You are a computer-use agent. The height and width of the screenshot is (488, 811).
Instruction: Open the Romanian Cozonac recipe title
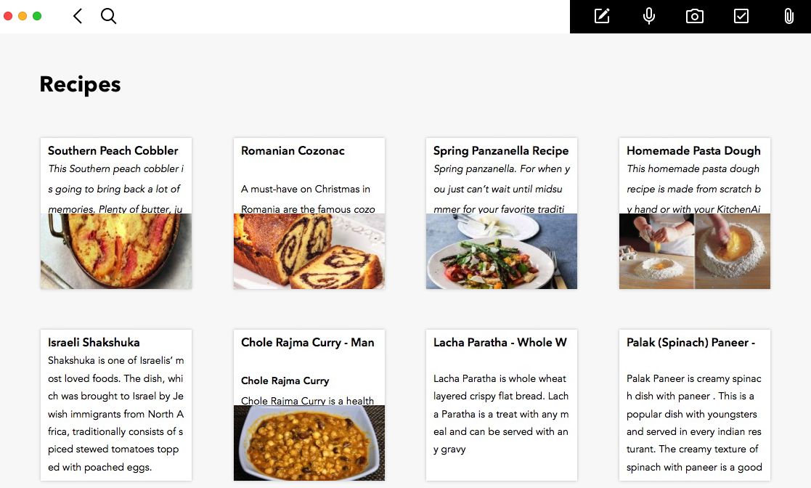(x=293, y=151)
